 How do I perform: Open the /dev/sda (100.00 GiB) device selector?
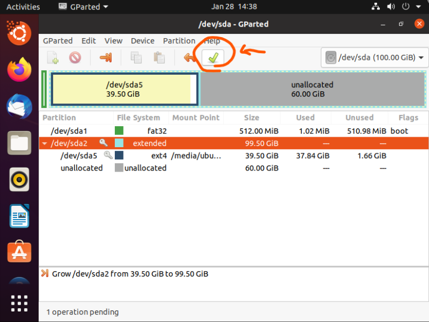[374, 58]
